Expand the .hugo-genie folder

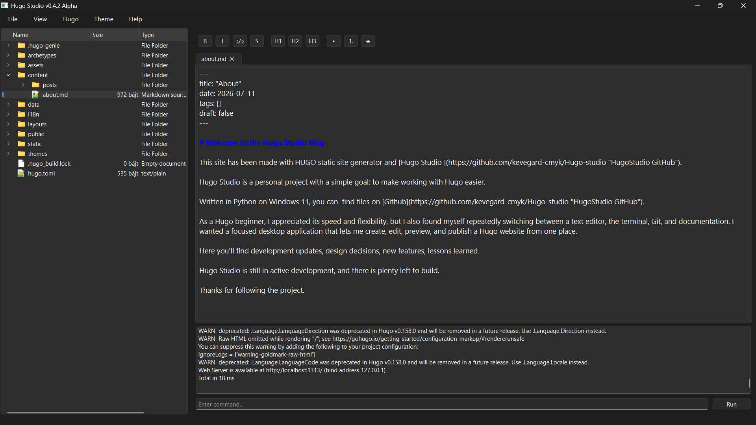(x=8, y=45)
